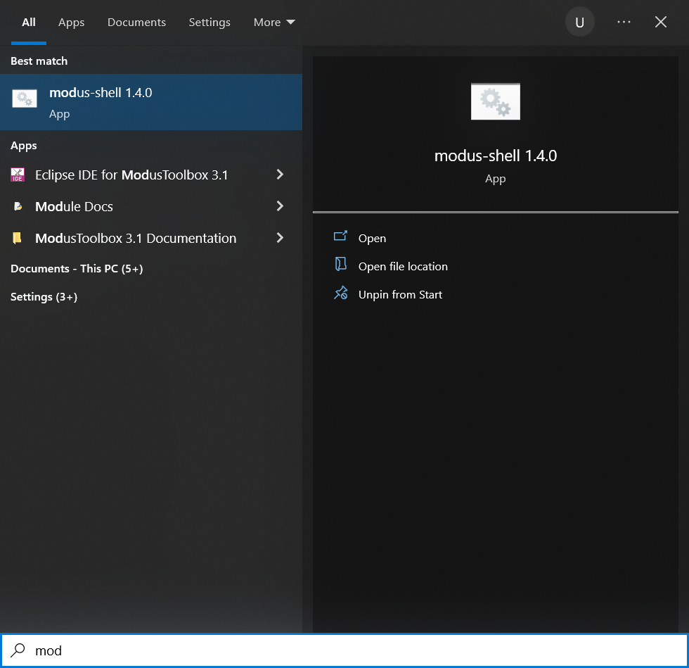Show Documents - This PC results
689x668 pixels.
point(77,269)
